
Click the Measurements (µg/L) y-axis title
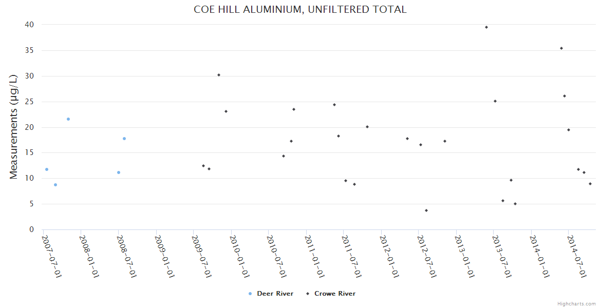14,126
